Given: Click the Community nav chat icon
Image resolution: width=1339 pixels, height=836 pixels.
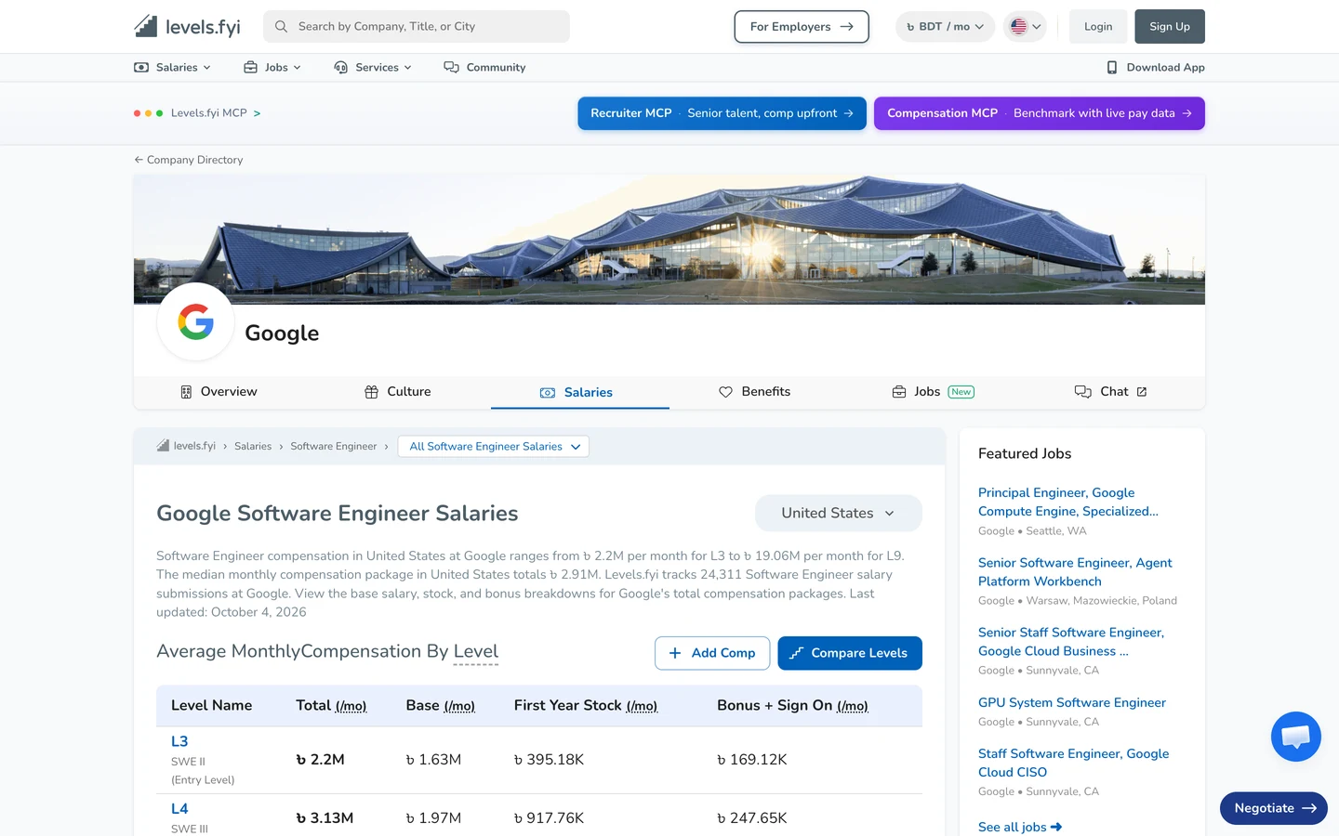Looking at the screenshot, I should [451, 67].
